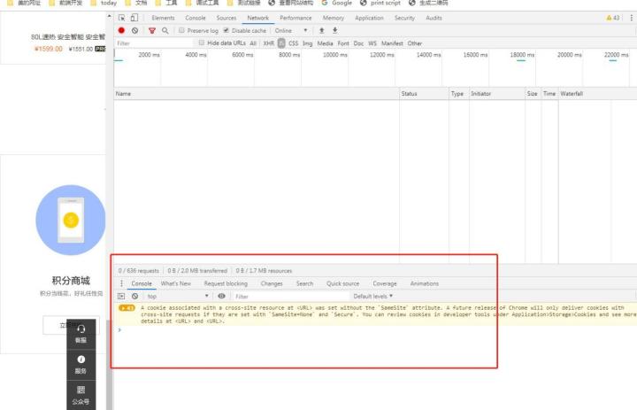Sort requests by Initiator column
The height and width of the screenshot is (410, 637).
click(x=497, y=94)
